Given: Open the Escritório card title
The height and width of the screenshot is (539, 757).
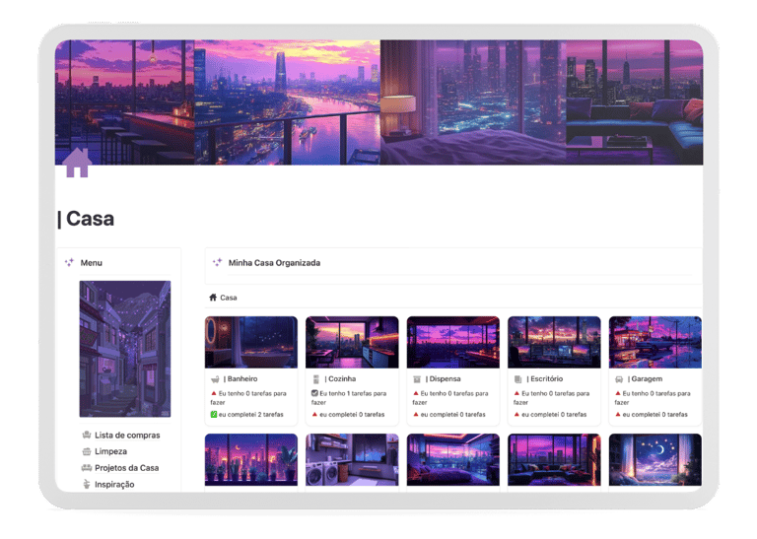Looking at the screenshot, I should 544,378.
